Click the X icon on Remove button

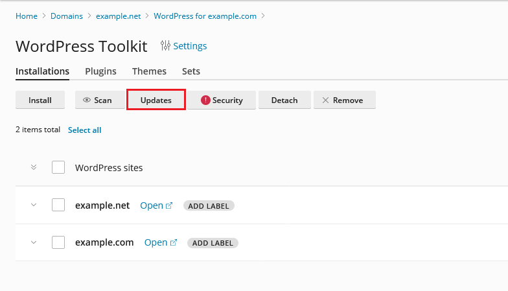(x=325, y=100)
